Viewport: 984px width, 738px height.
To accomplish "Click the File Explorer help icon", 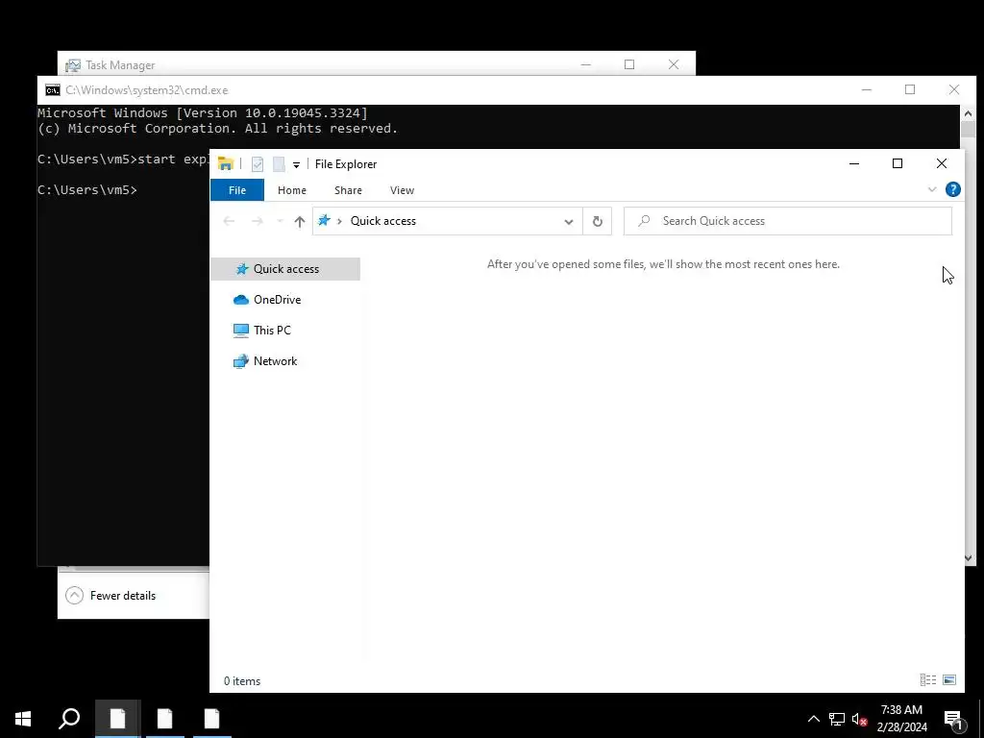I will tap(952, 189).
